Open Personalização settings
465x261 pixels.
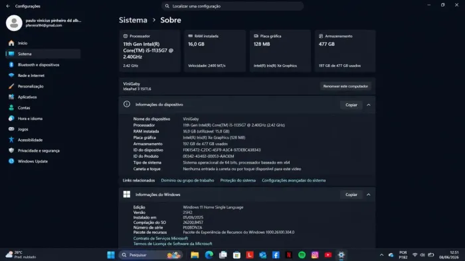click(43, 86)
